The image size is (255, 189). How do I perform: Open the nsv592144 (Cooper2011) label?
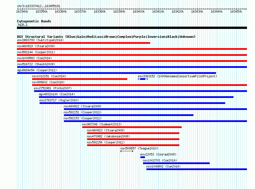[x=36, y=52]
